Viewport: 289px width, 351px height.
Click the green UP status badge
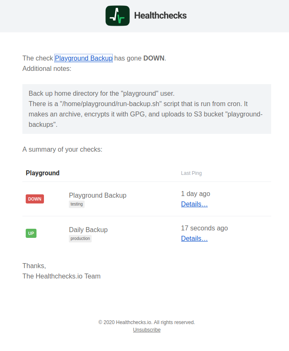click(31, 233)
